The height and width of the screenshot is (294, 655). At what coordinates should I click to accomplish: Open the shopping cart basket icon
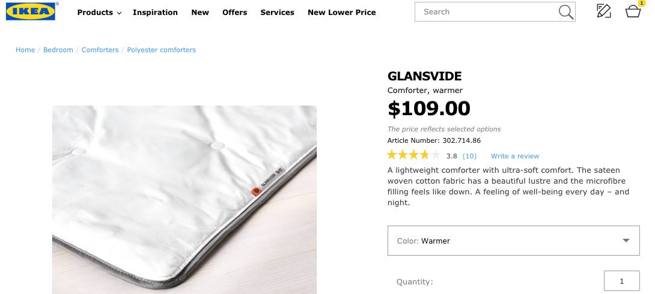point(633,11)
